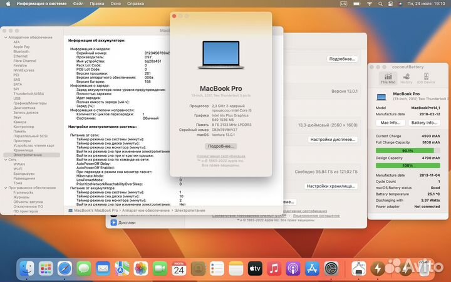Open Calendar showing 24 in Dock
The width and height of the screenshot is (451, 282).
click(x=179, y=268)
